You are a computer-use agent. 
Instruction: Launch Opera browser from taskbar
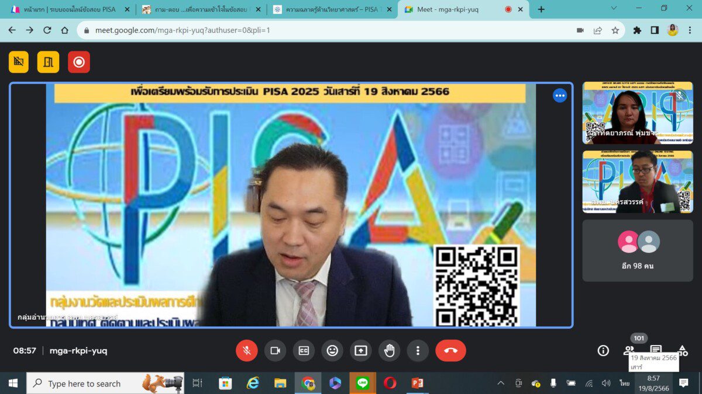click(x=390, y=383)
